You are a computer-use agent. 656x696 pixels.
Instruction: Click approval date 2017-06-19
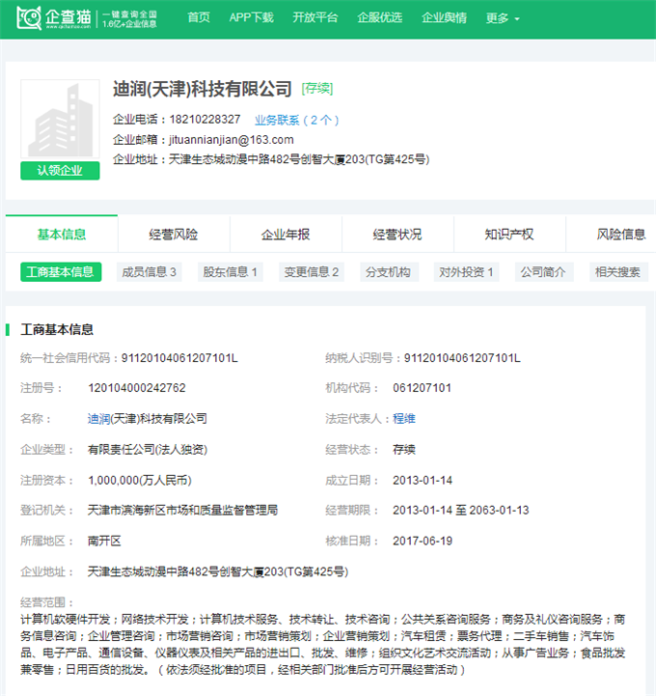tap(423, 541)
